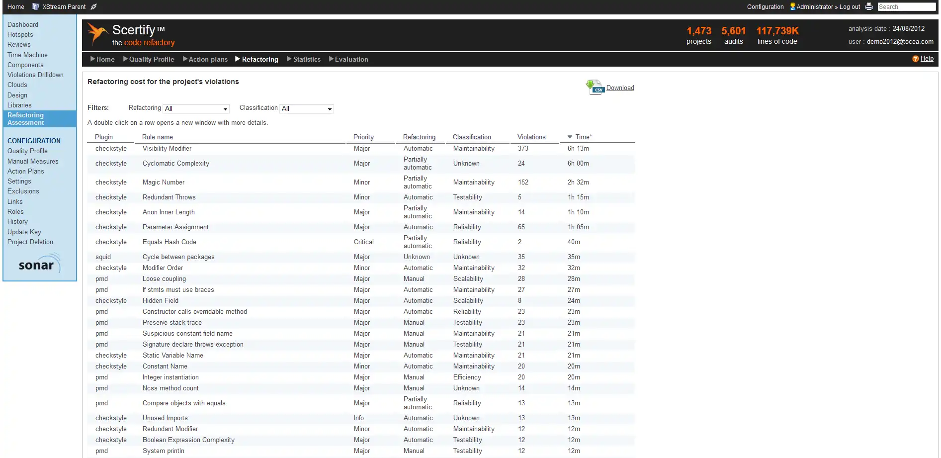941x458 pixels.
Task: Open the Classification filter dropdown
Action: (307, 108)
